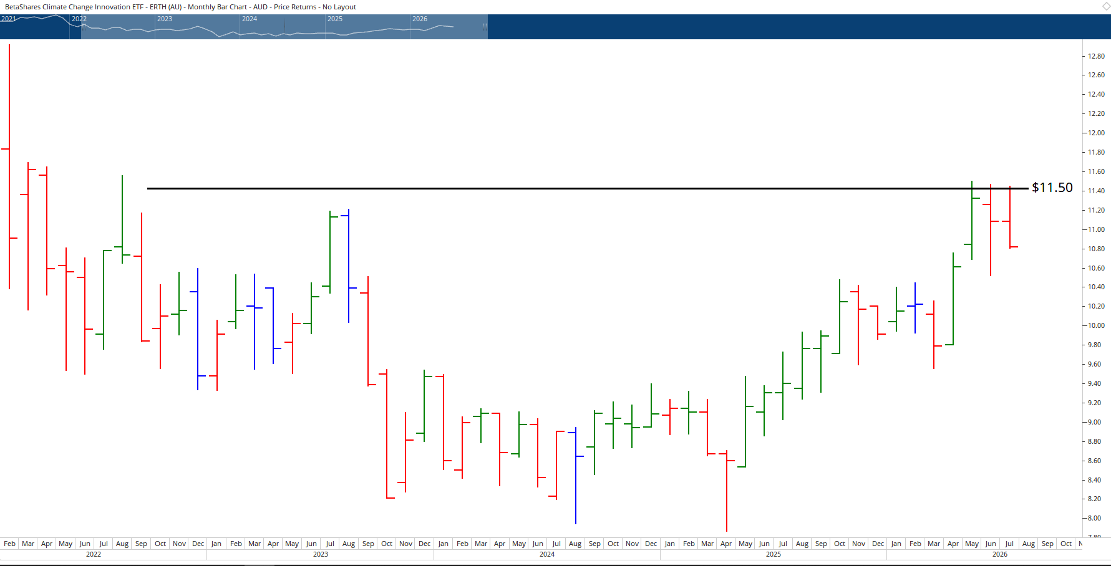Select 2024 in the top navigator strip

coord(250,19)
